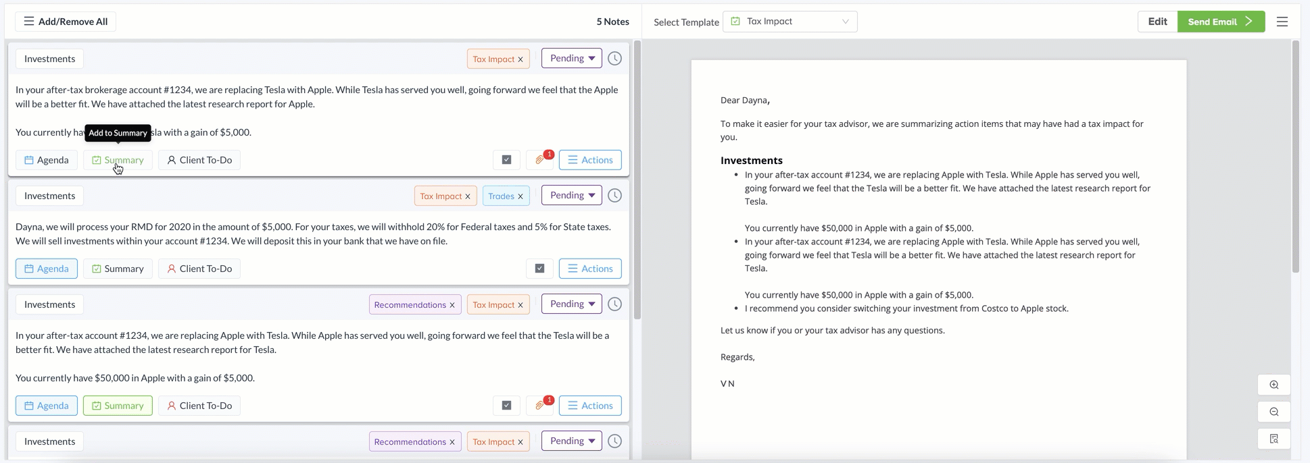Open history clock on RMD note
This screenshot has height=463, width=1310.
click(x=614, y=196)
